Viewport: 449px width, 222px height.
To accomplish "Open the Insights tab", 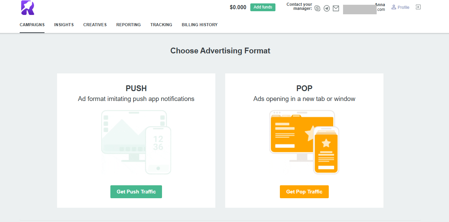I will tap(64, 25).
